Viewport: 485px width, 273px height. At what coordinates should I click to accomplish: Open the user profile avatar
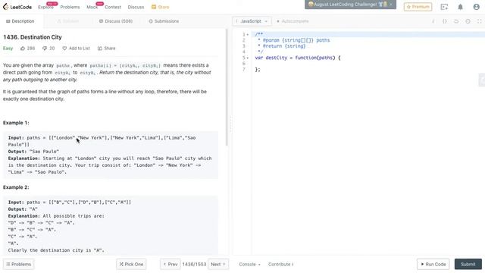477,7
